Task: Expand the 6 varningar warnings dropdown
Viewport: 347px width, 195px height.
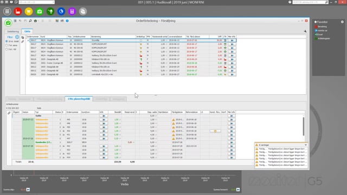Action: [306, 145]
